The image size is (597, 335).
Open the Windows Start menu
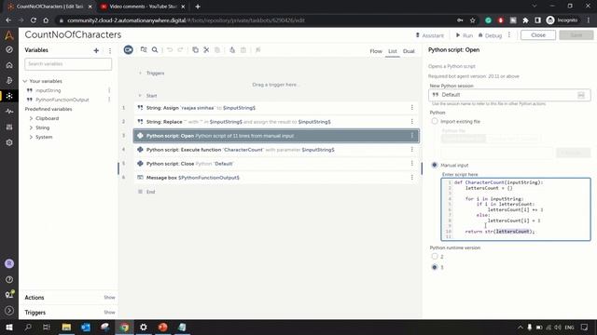click(x=8, y=327)
